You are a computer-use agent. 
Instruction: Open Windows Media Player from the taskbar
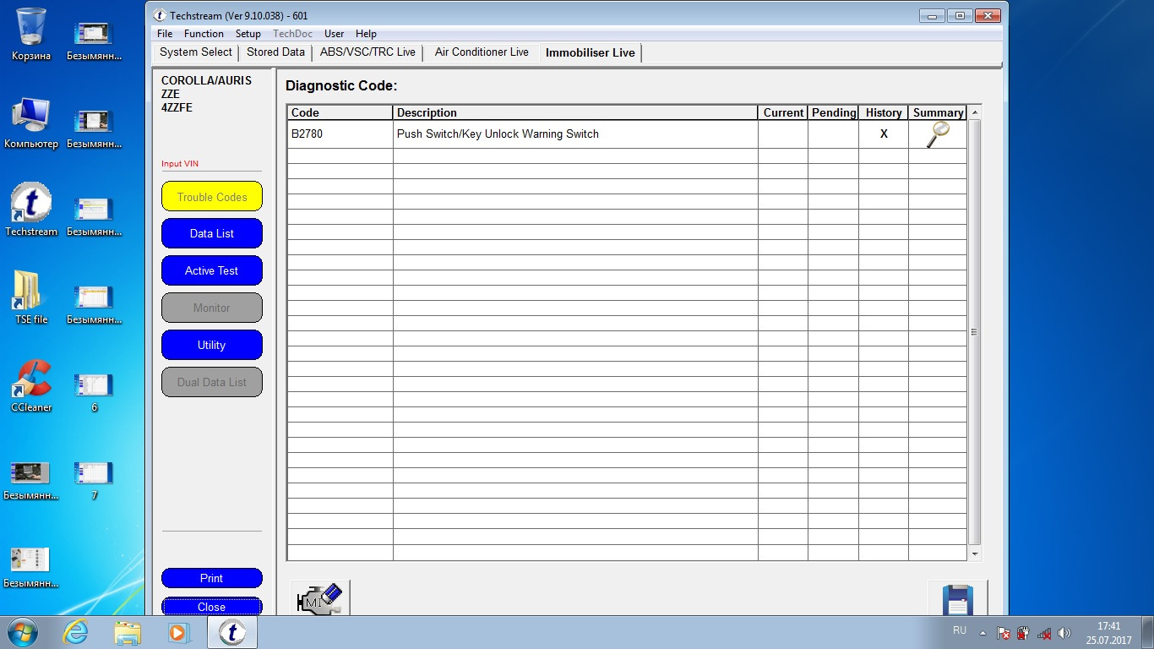(178, 632)
